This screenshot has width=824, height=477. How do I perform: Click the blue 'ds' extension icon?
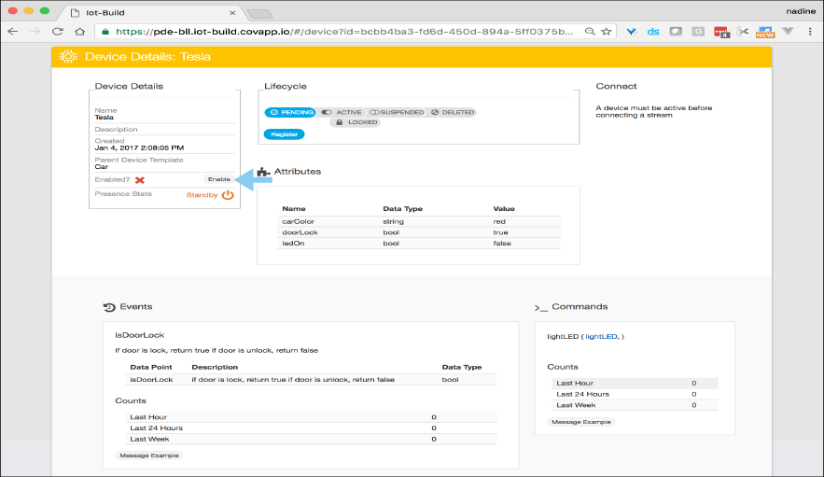click(x=653, y=31)
